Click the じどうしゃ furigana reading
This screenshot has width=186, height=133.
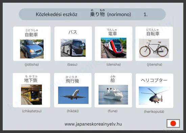[32, 30]
